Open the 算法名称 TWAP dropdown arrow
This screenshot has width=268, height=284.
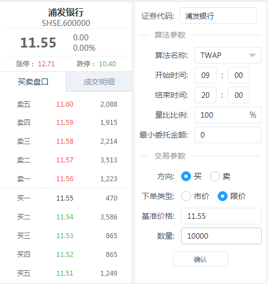pos(252,55)
